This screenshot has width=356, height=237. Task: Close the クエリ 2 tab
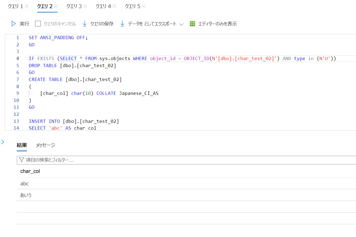tap(56, 6)
